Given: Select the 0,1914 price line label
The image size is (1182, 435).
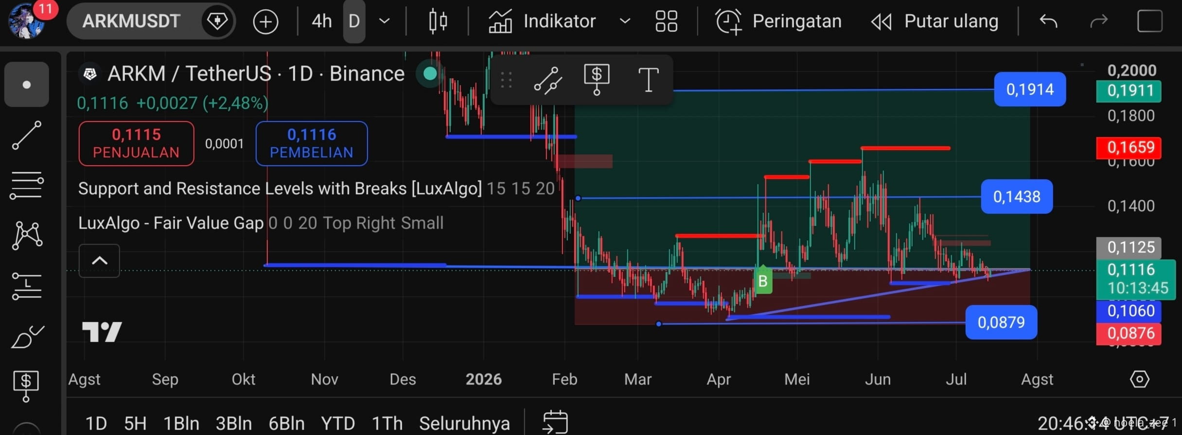Looking at the screenshot, I should [x=1030, y=89].
